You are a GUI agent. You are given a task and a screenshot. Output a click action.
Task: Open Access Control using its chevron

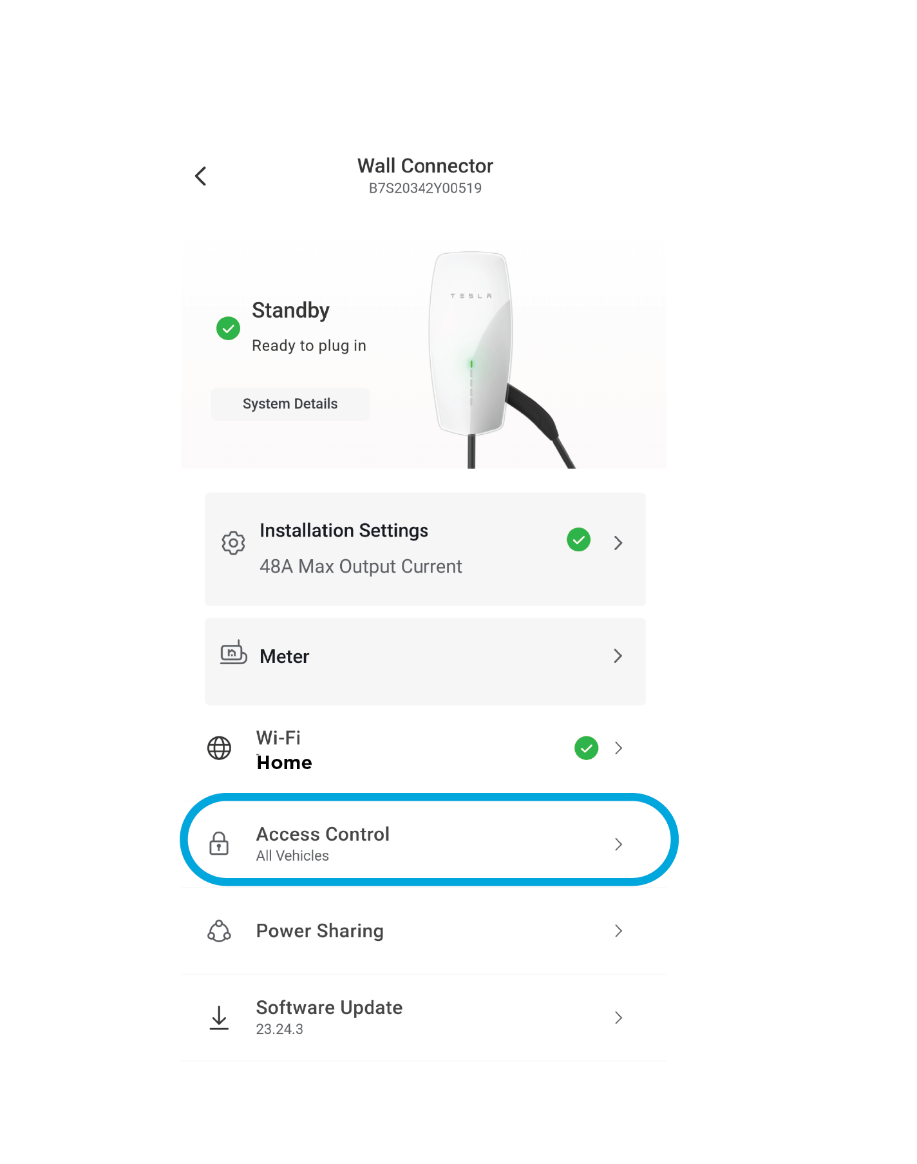click(618, 844)
